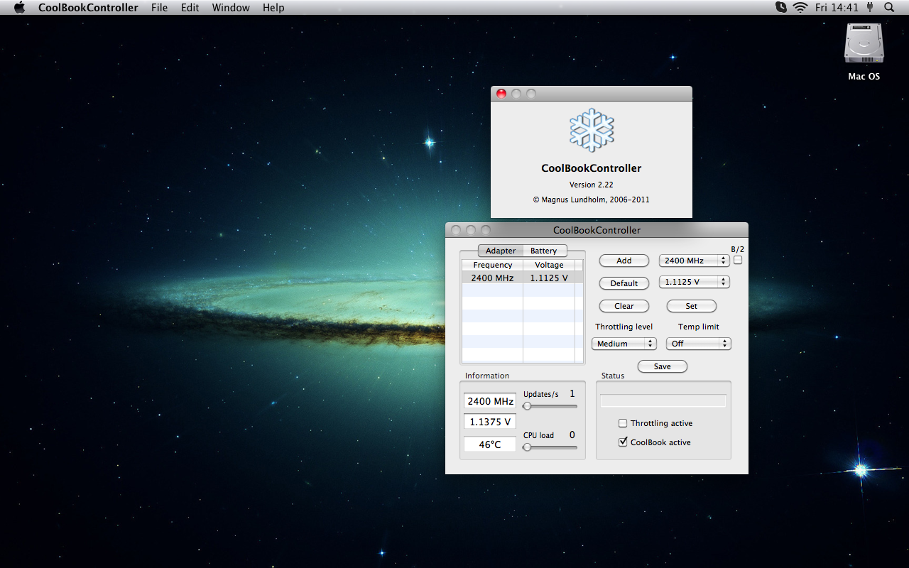
Task: Open the Window menu
Action: click(231, 7)
